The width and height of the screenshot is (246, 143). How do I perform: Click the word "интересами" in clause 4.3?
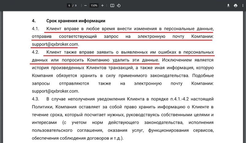click(44, 122)
